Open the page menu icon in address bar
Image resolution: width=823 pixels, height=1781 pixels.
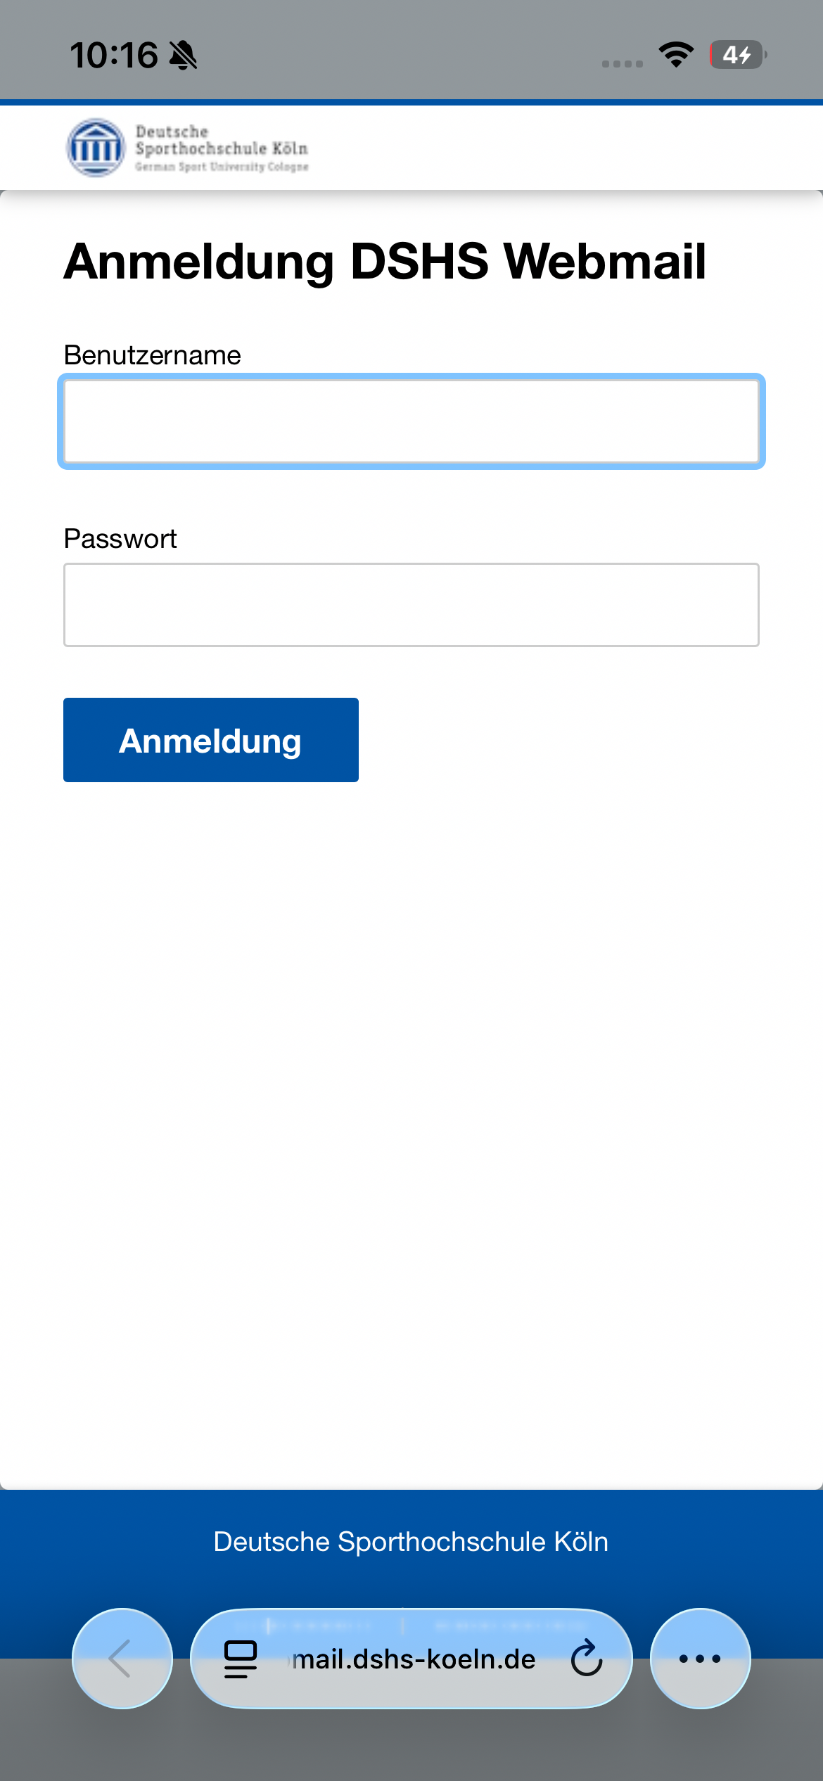point(241,1659)
